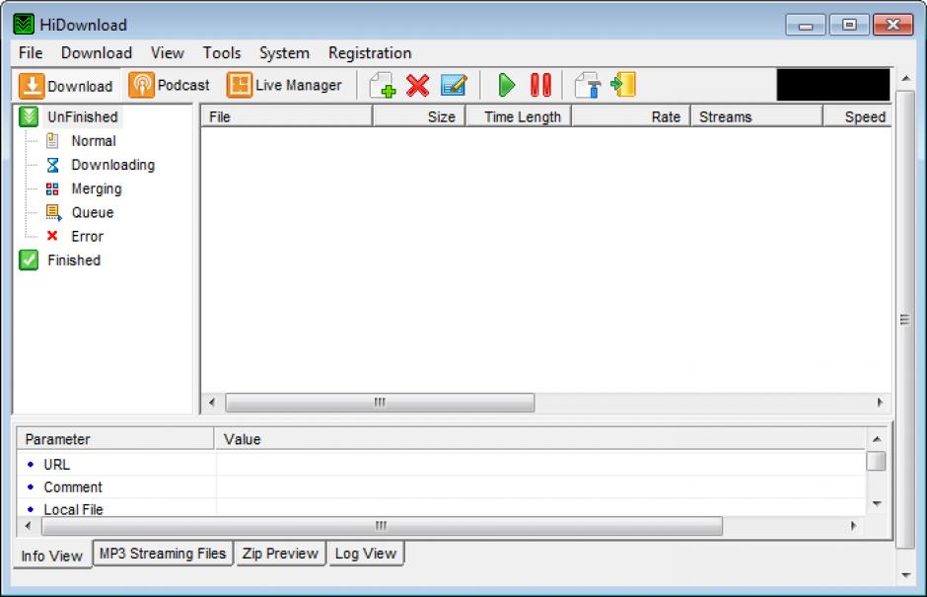Select the UnFinished category
The image size is (927, 597).
pos(83,117)
